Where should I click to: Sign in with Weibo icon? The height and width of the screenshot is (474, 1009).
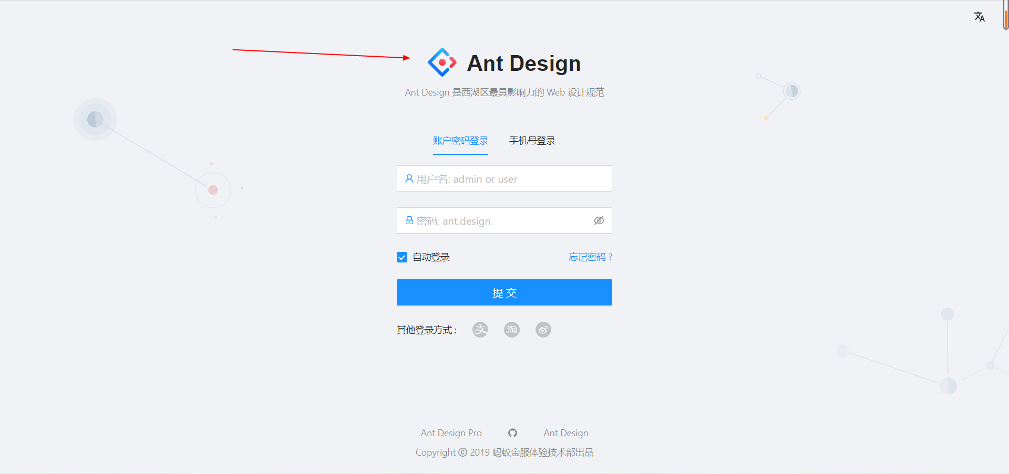pos(543,330)
